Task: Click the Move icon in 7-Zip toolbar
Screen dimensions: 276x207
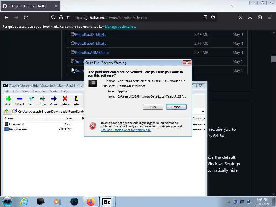Action: coord(53,101)
